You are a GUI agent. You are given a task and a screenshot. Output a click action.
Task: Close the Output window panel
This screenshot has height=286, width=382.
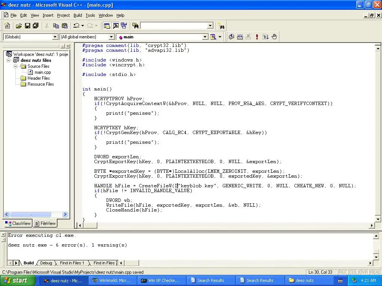click(x=3, y=235)
